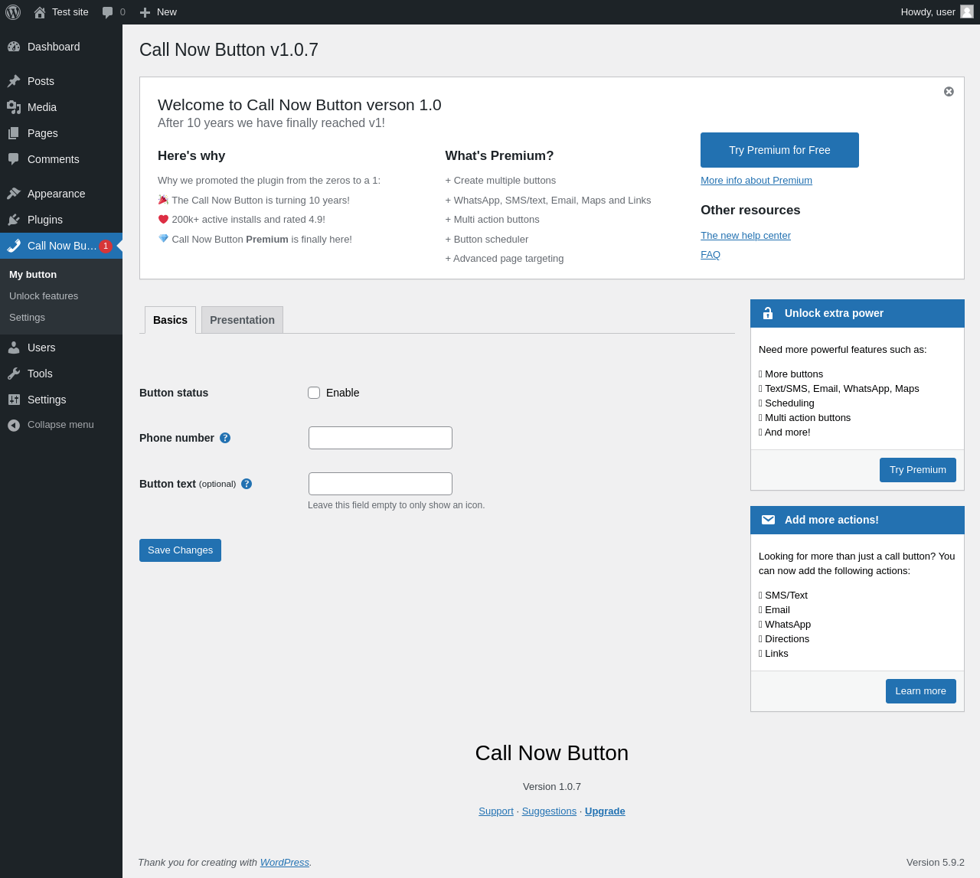Click the Call Now Button v1.0.7 heading
Viewport: 980px width, 878px height.
tap(229, 50)
